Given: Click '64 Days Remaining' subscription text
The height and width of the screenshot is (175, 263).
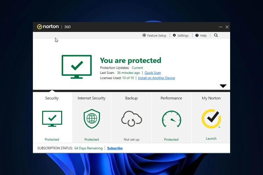Looking at the screenshot, I should (88, 148).
